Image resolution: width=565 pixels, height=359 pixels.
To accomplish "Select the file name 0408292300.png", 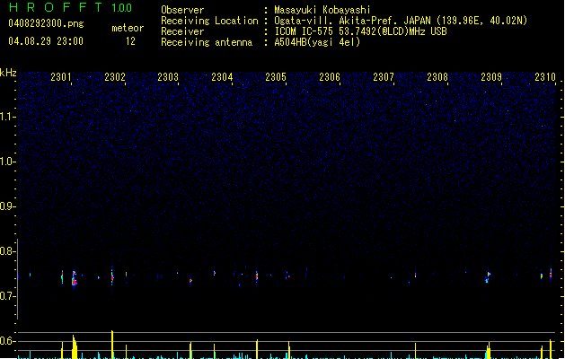I will tap(46, 23).
